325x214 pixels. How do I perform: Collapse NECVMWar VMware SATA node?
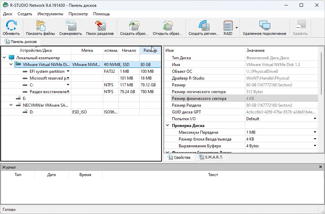[x=11, y=105]
